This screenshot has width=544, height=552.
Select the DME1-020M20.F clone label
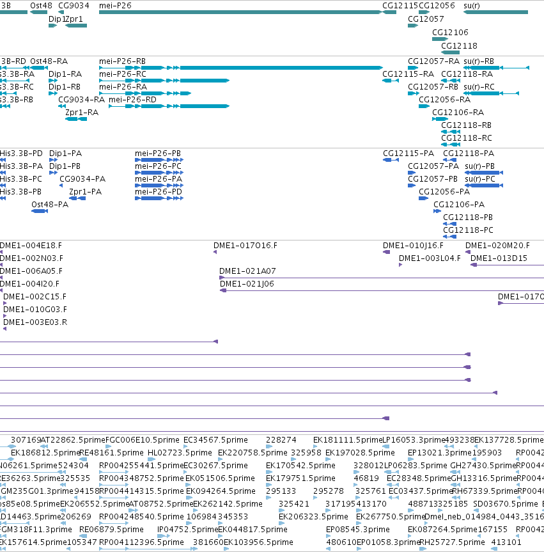click(497, 246)
